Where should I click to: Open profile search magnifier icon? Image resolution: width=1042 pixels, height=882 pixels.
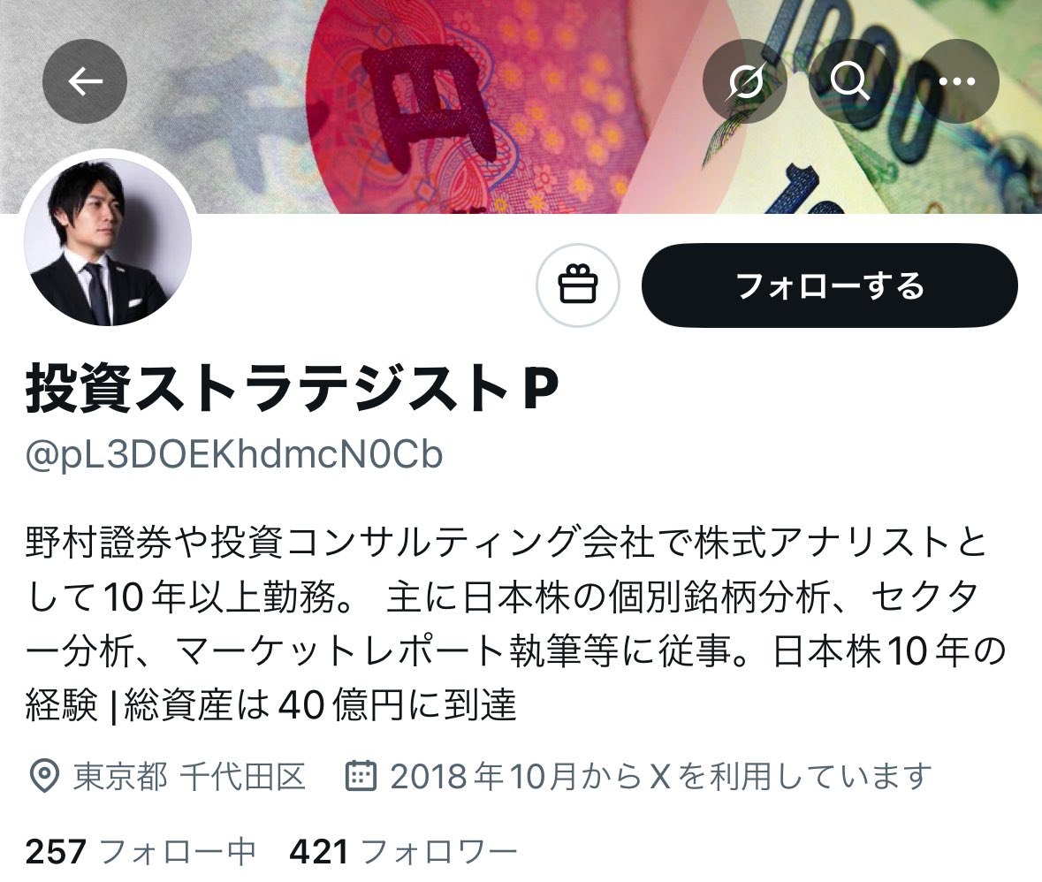[x=850, y=81]
